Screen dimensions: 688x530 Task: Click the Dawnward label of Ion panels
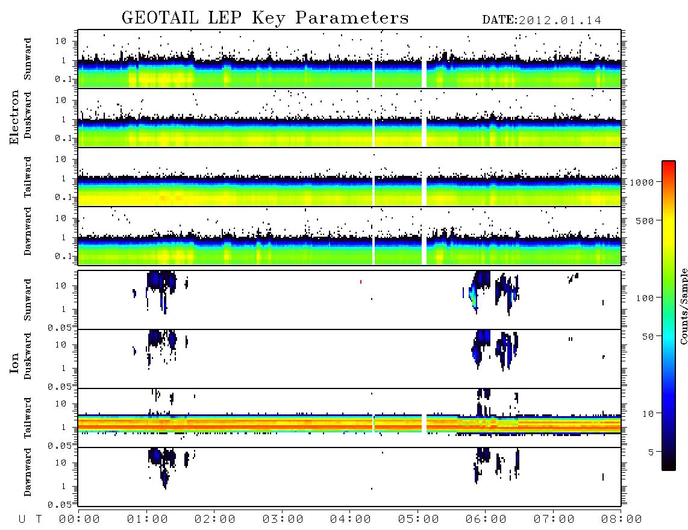coord(28,472)
